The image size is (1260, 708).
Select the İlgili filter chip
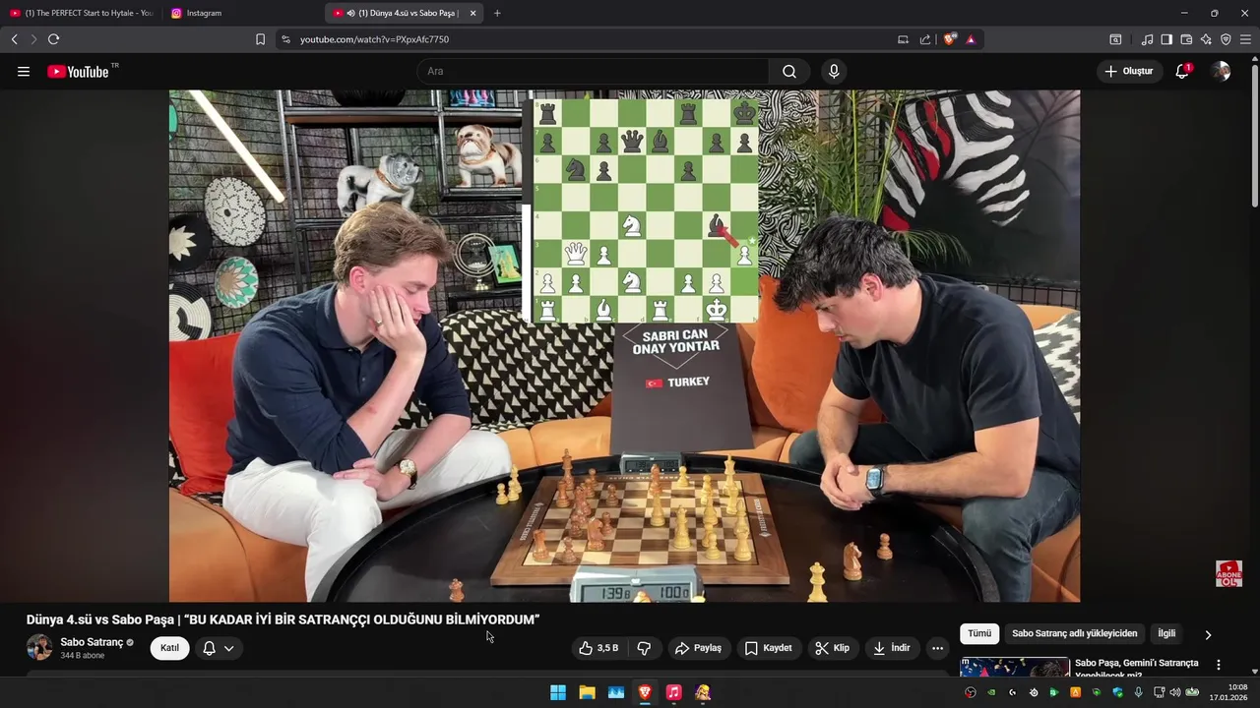pyautogui.click(x=1166, y=634)
